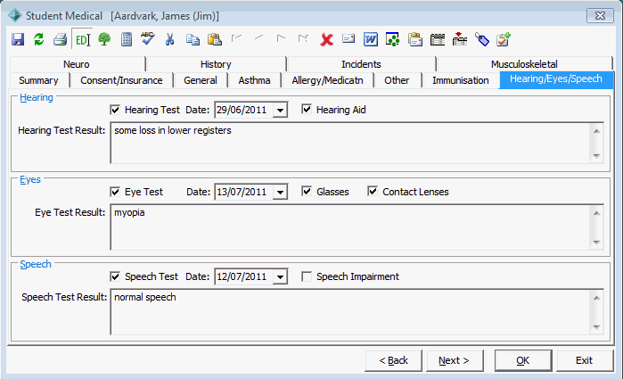This screenshot has width=623, height=379.
Task: Open the Other tab
Action: pyautogui.click(x=397, y=80)
